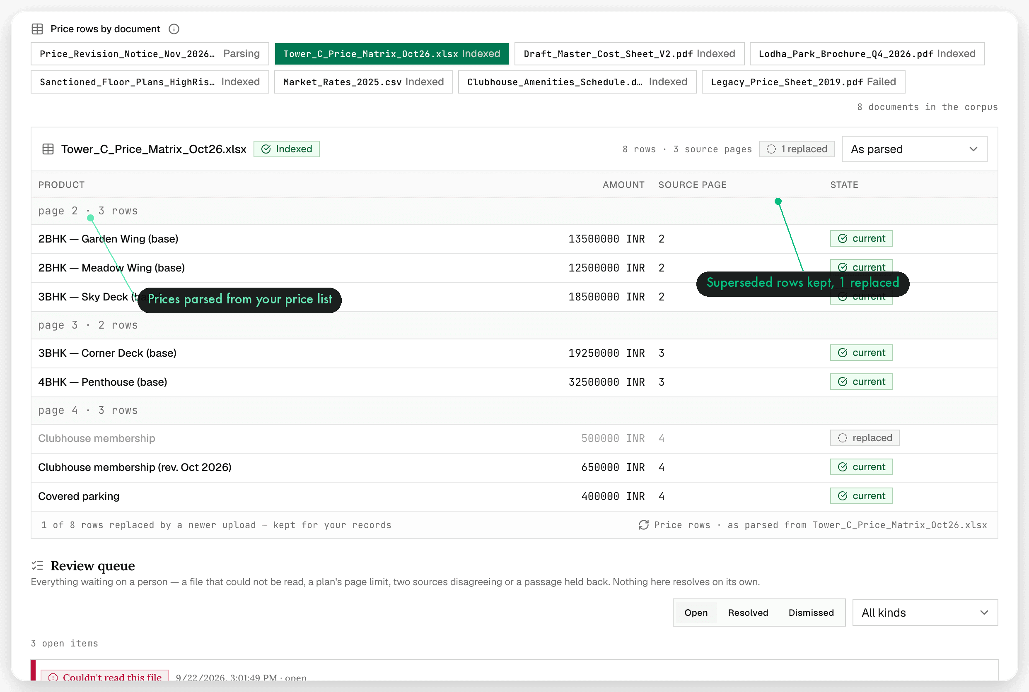Click the alert icon on Couldn't read this file
This screenshot has height=692, width=1029.
53,678
